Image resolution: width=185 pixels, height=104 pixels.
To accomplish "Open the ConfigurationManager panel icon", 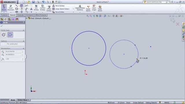I will pos(9,19).
